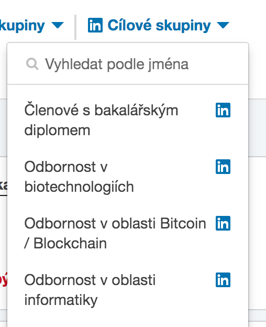Collapse the Cílové skupiny dropdown arrow

[x=223, y=25]
